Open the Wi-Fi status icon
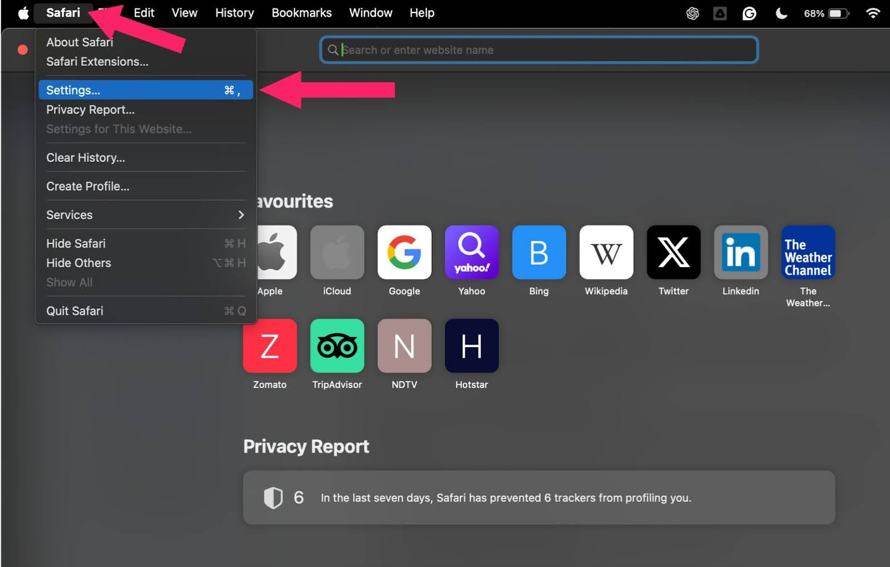This screenshot has height=567, width=890. click(873, 12)
